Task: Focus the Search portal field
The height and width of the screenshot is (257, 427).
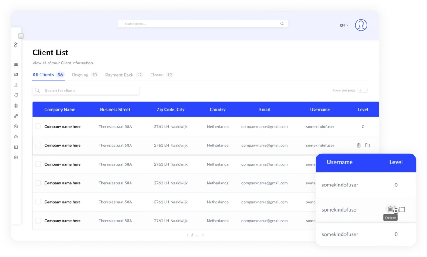Action: (x=203, y=24)
